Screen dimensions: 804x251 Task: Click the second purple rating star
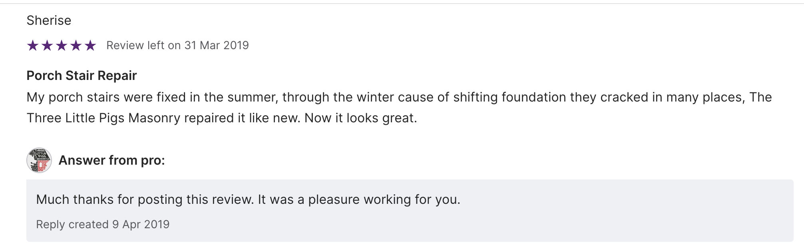[47, 46]
